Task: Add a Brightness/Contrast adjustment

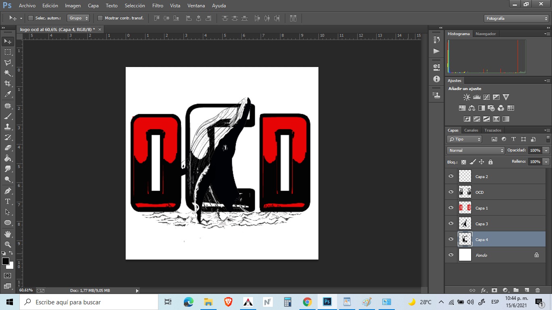Action: [x=467, y=97]
